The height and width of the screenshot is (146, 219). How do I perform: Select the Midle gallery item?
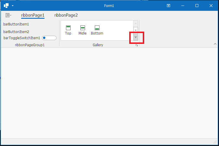82,30
